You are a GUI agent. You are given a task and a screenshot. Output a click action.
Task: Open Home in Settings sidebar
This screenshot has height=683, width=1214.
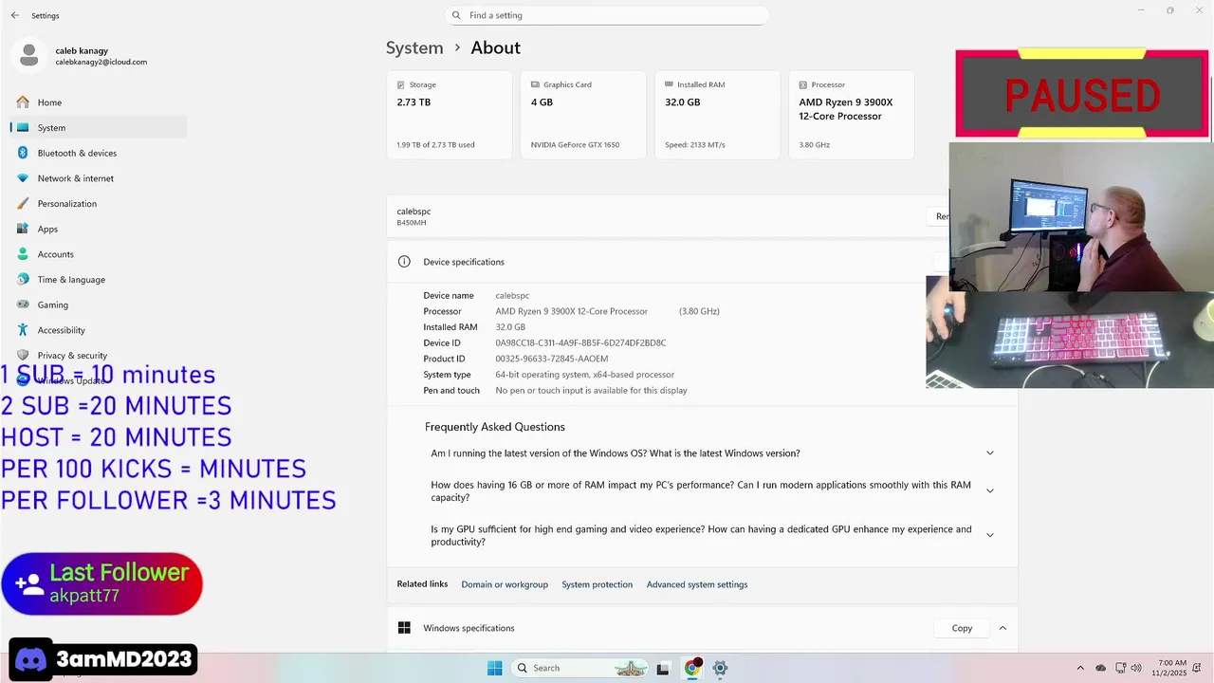pyautogui.click(x=99, y=102)
